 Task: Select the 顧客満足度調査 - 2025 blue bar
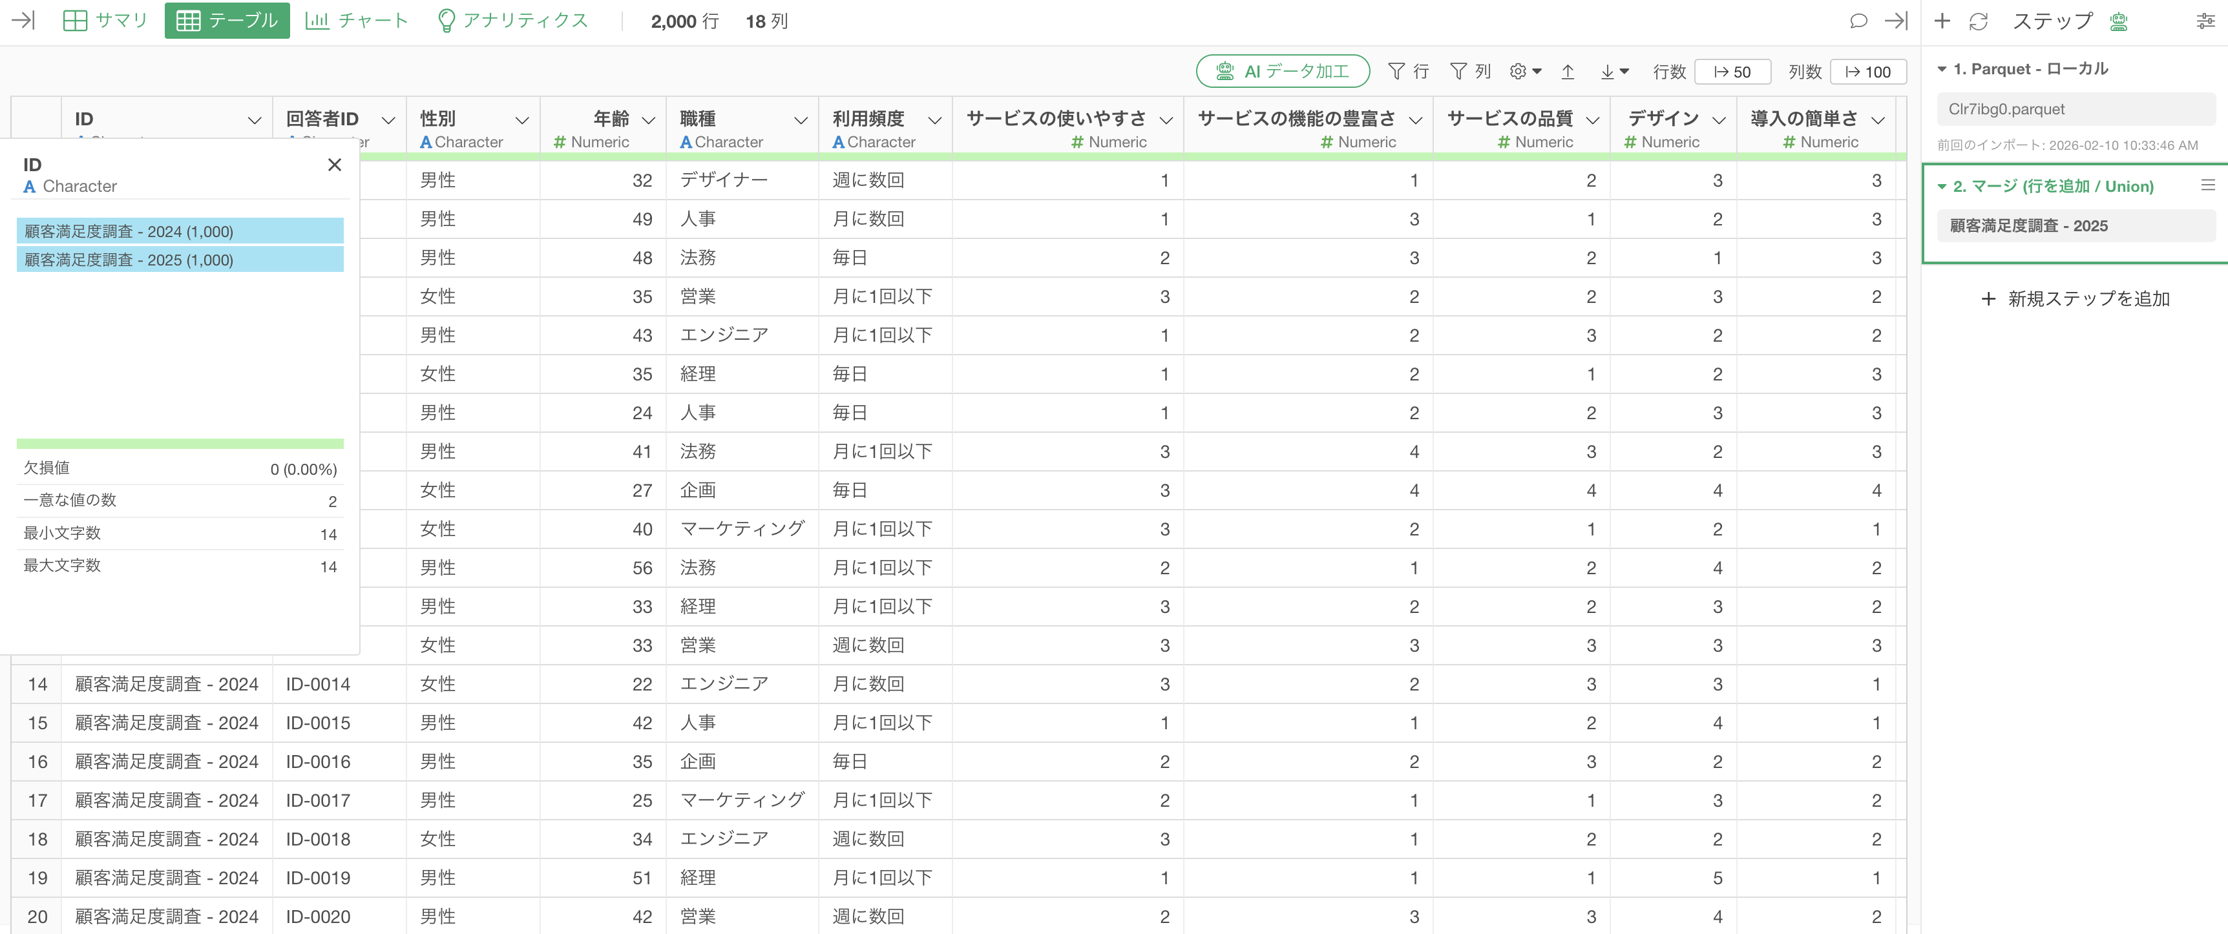180,260
